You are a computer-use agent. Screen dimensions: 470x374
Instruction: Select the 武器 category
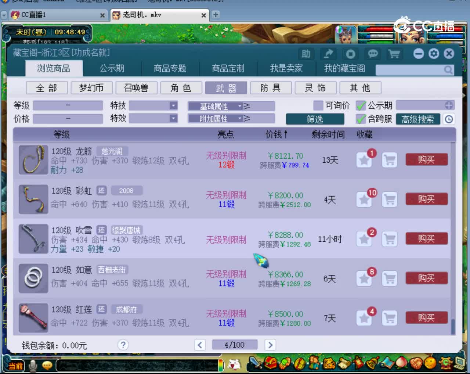click(x=226, y=88)
